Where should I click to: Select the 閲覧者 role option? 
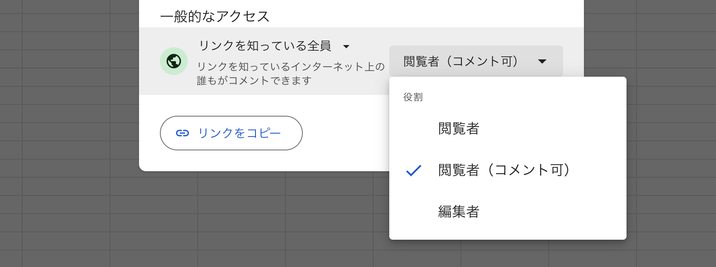[507, 129]
